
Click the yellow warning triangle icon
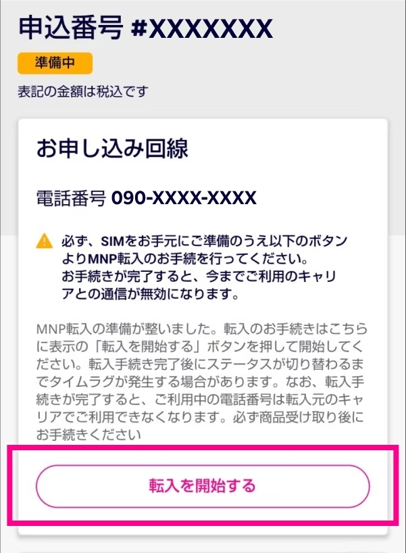pos(45,241)
